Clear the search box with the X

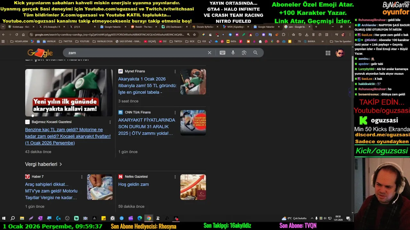[x=209, y=53]
